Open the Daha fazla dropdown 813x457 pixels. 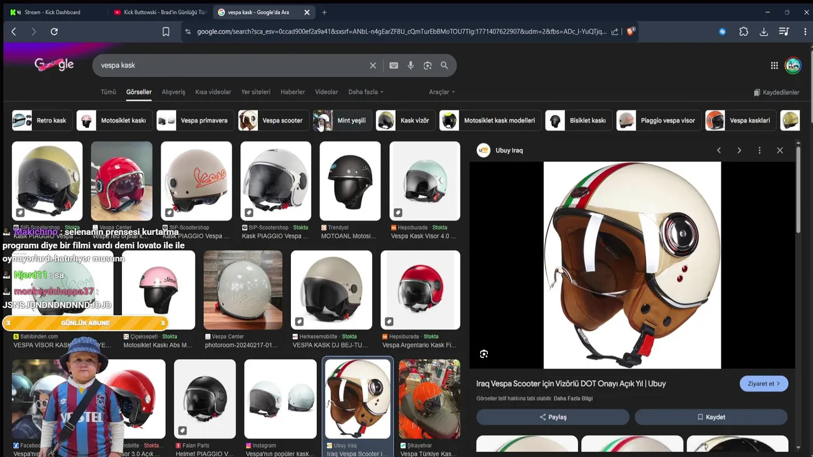click(x=366, y=92)
